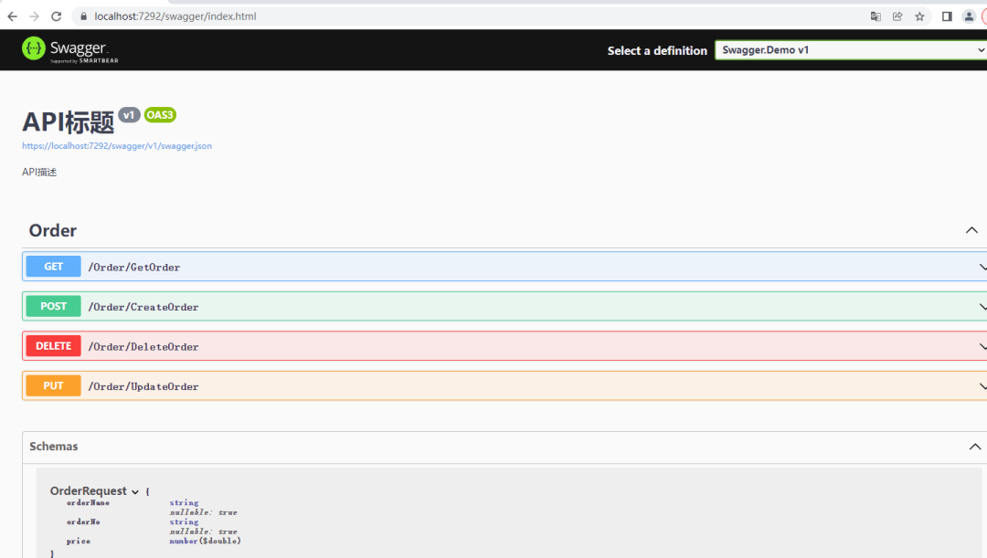
Task: Collapse the Schemas section
Action: [x=974, y=447]
